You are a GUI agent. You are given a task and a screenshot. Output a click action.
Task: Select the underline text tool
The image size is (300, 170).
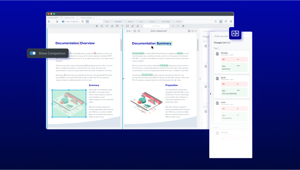tap(102, 26)
